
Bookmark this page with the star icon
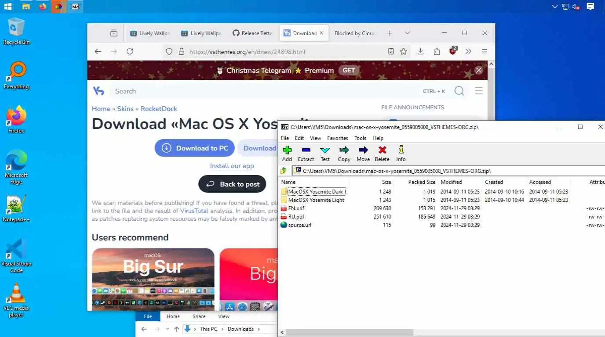pos(403,51)
